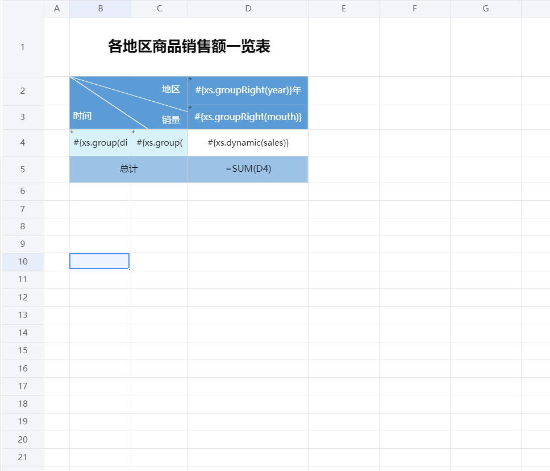Select row 8 header

tap(23, 226)
